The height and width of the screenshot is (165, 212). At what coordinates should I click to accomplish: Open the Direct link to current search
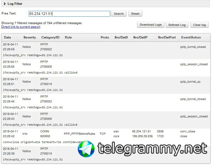[x=21, y=27]
